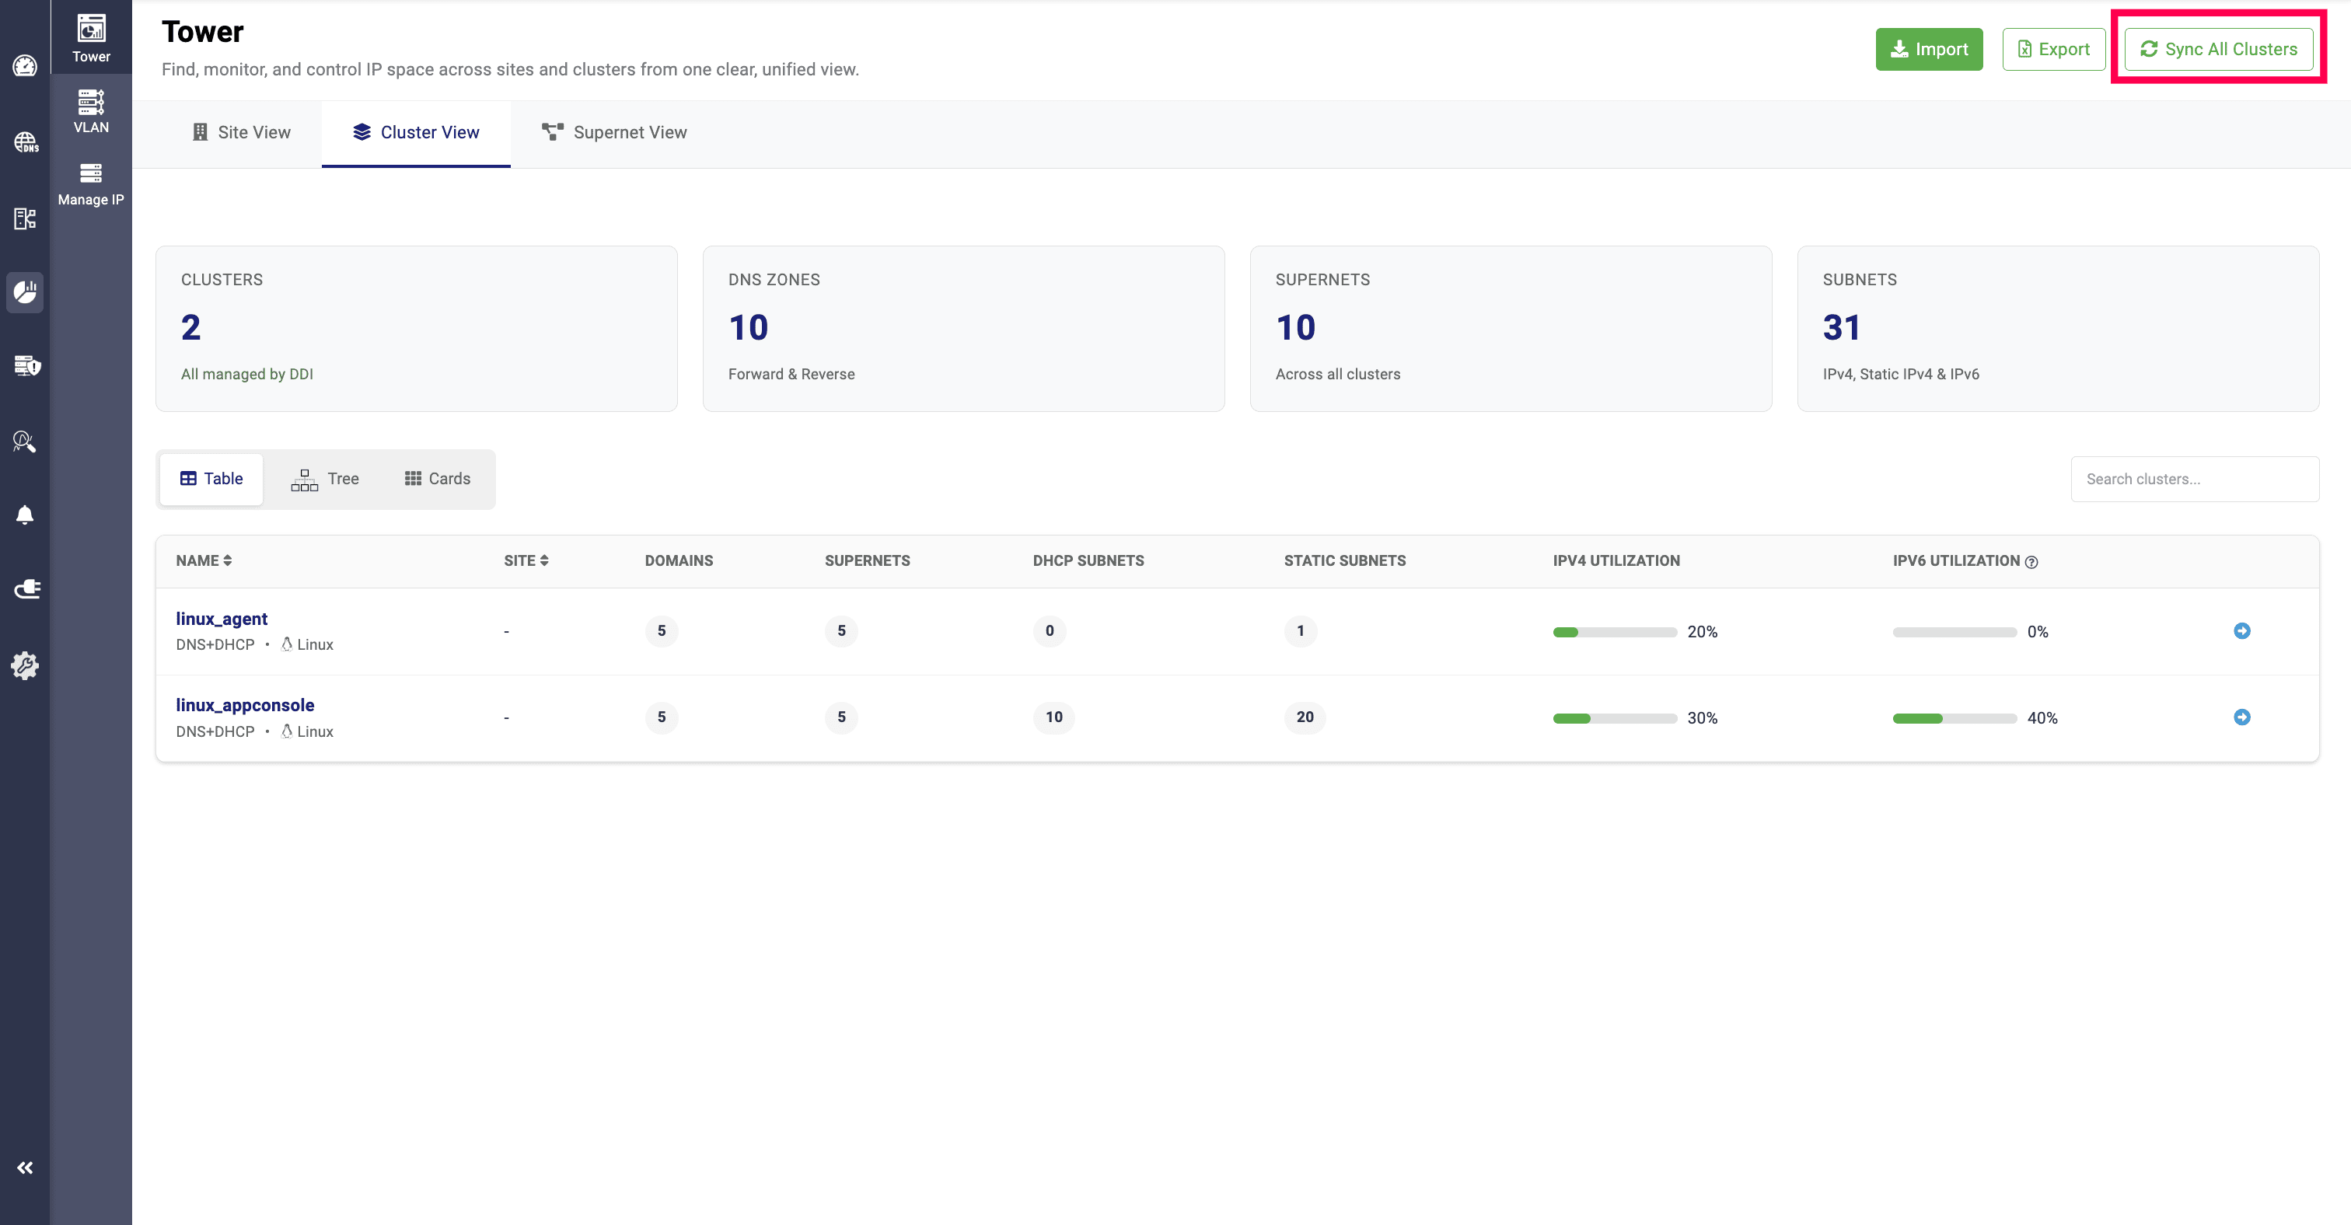Open the notifications bell icon
2351x1225 pixels.
coord(25,515)
